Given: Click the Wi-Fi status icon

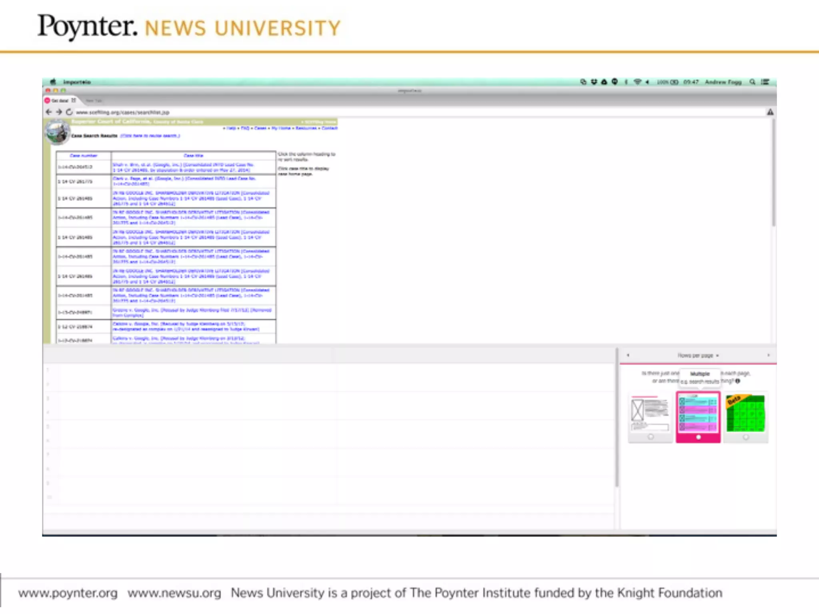Looking at the screenshot, I should click(637, 82).
